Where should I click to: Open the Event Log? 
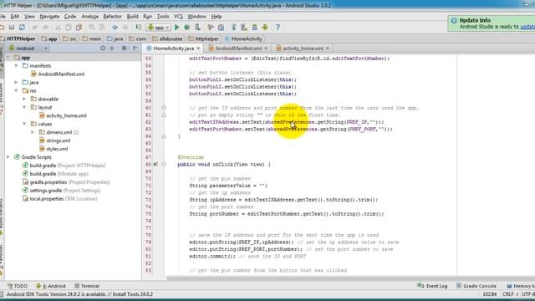432,286
